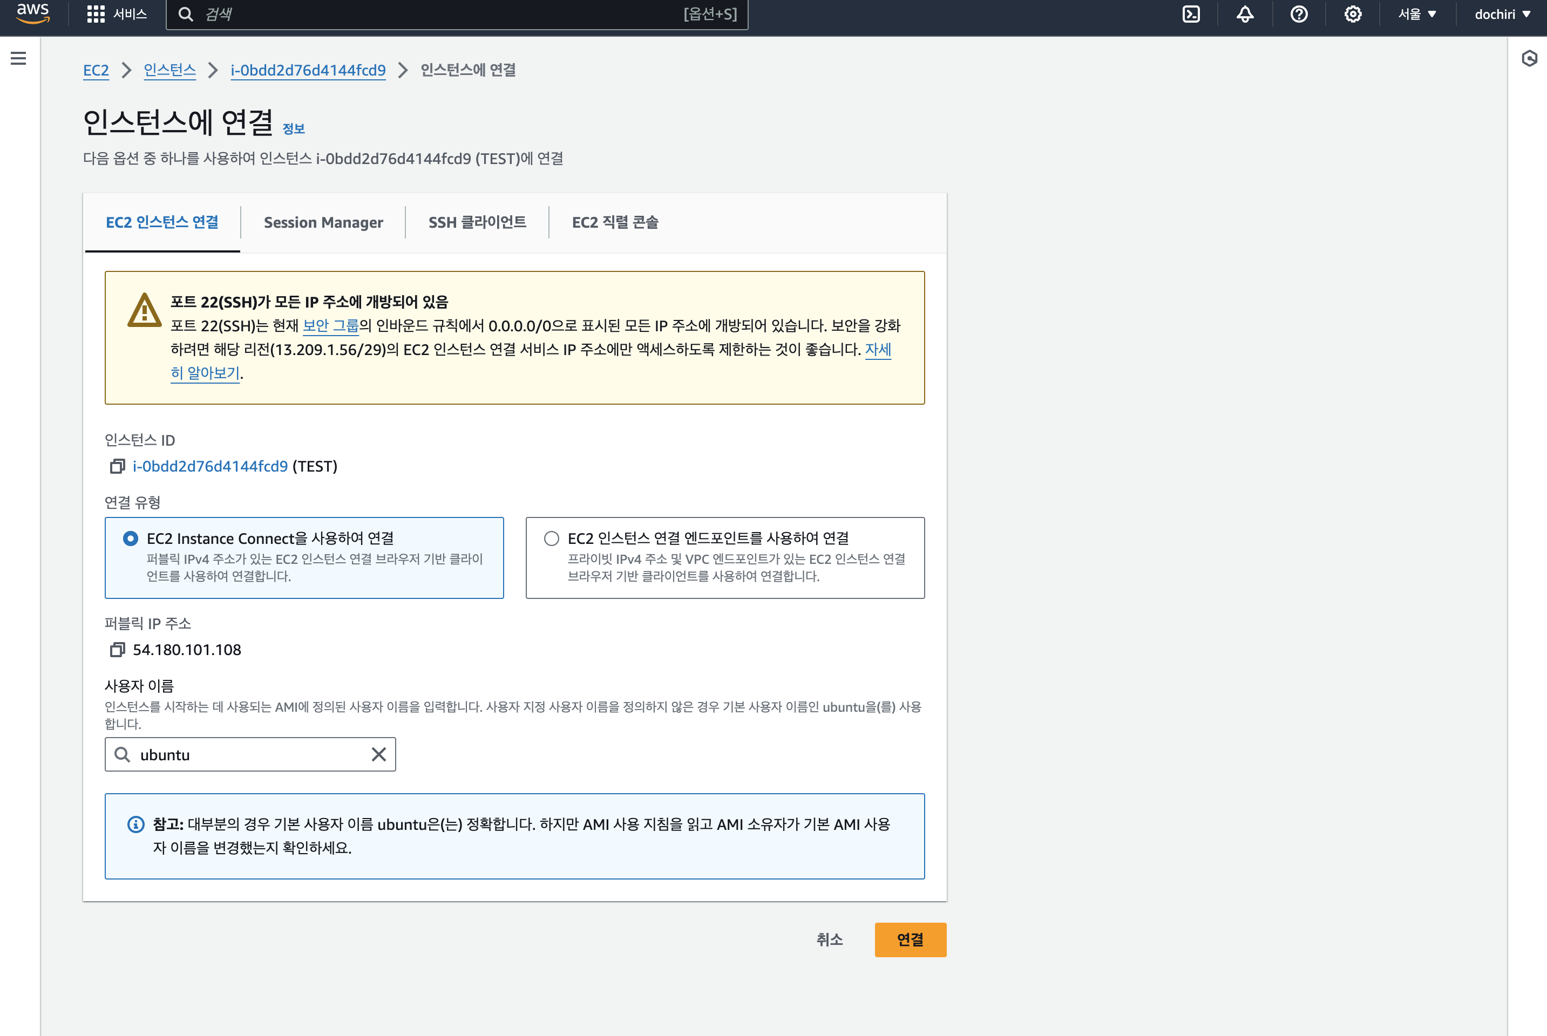The image size is (1547, 1036).
Task: Open AWS CloudShell icon in top bar
Action: 1191,14
